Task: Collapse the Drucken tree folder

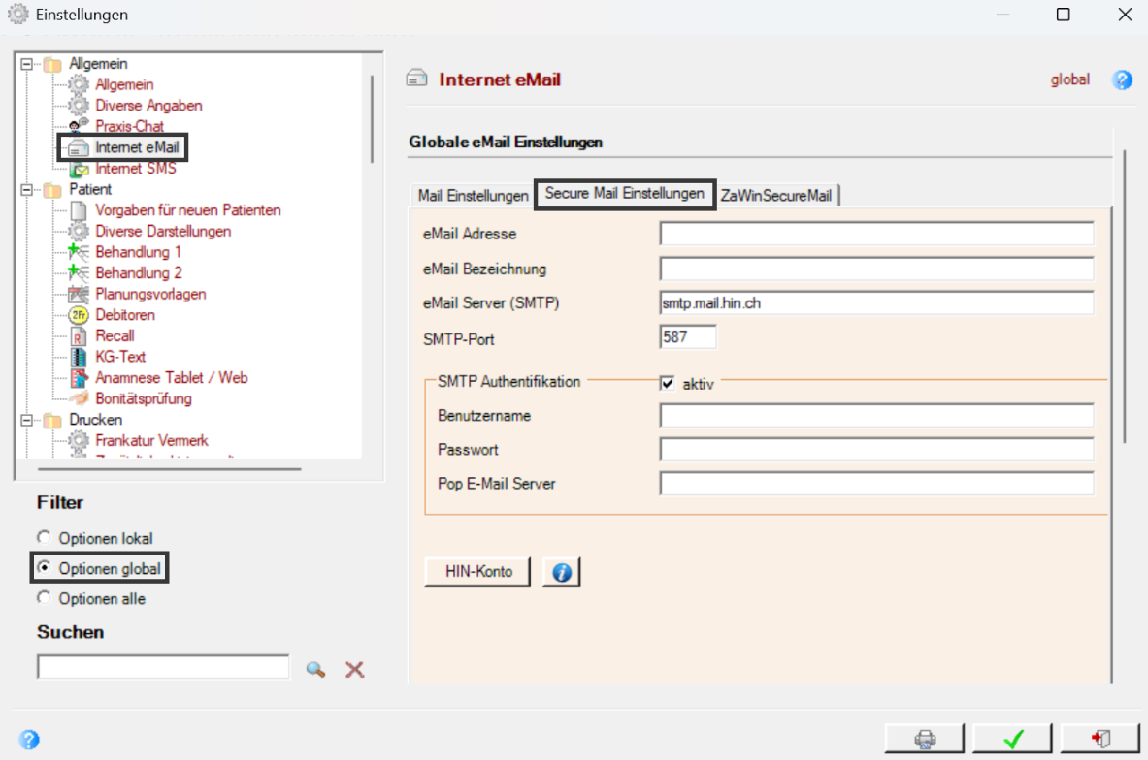Action: pyautogui.click(x=27, y=420)
